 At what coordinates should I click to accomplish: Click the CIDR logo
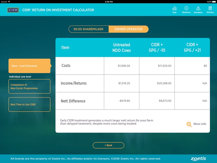[13, 10]
